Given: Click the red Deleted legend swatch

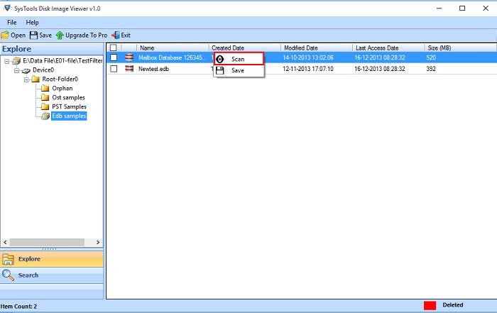Looking at the screenshot, I should coord(430,305).
